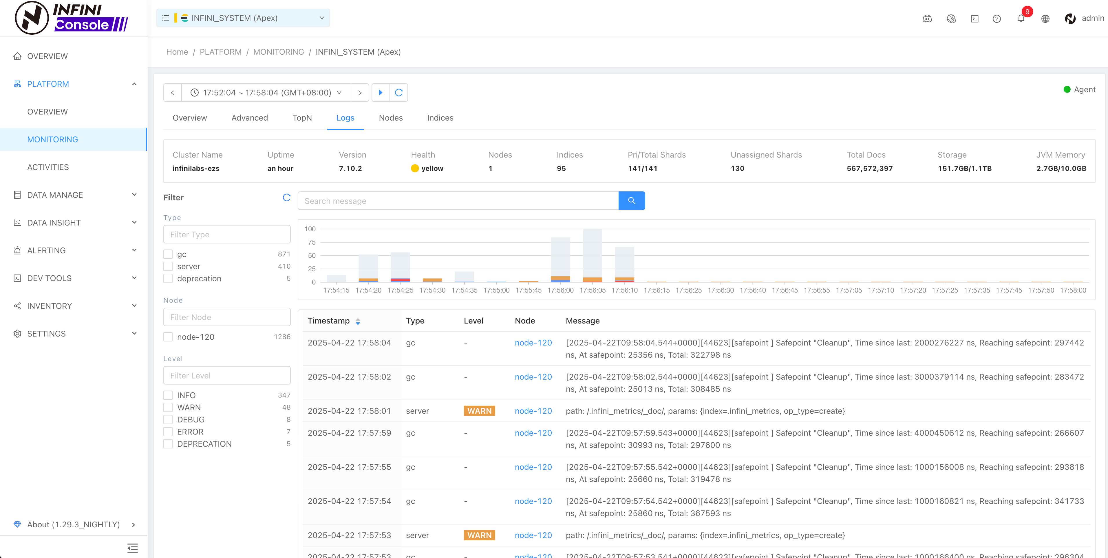Check the gc type filter checkbox
Viewport: 1108px width, 558px height.
point(168,254)
